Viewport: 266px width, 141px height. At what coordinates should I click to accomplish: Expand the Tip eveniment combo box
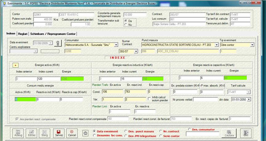pyautogui.click(x=252, y=45)
